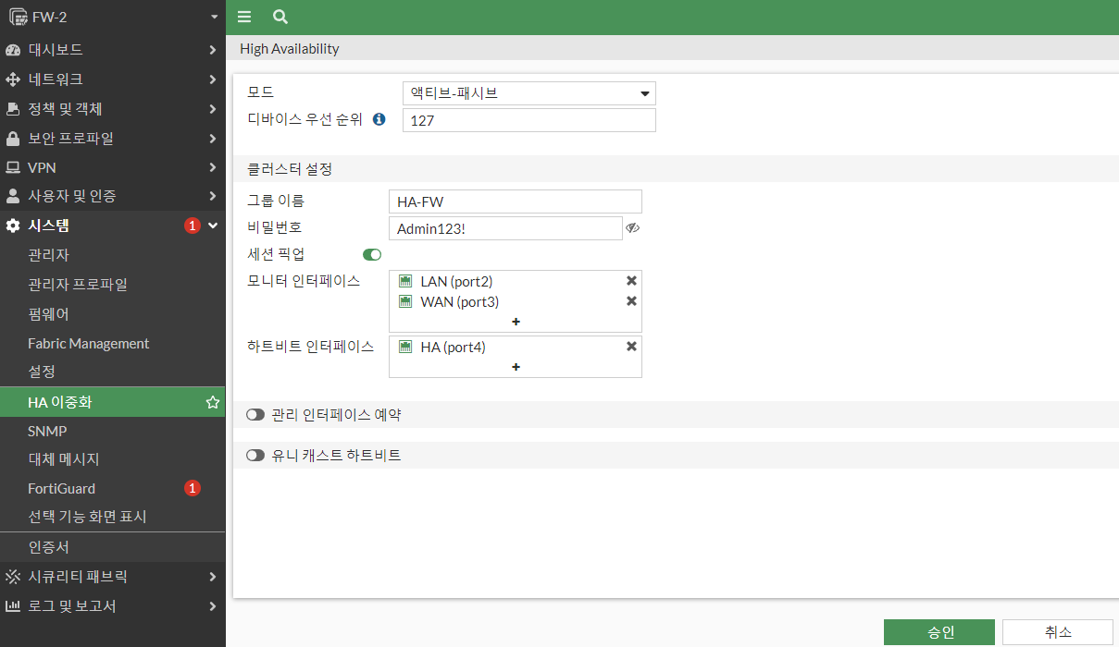This screenshot has width=1119, height=647.
Task: Expand 사용자 및 인증 chevron
Action: coord(213,196)
